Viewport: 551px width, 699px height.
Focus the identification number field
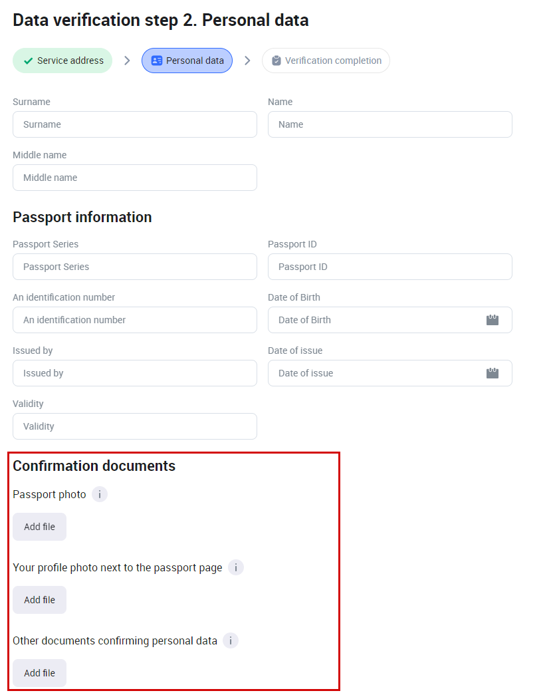pos(135,320)
